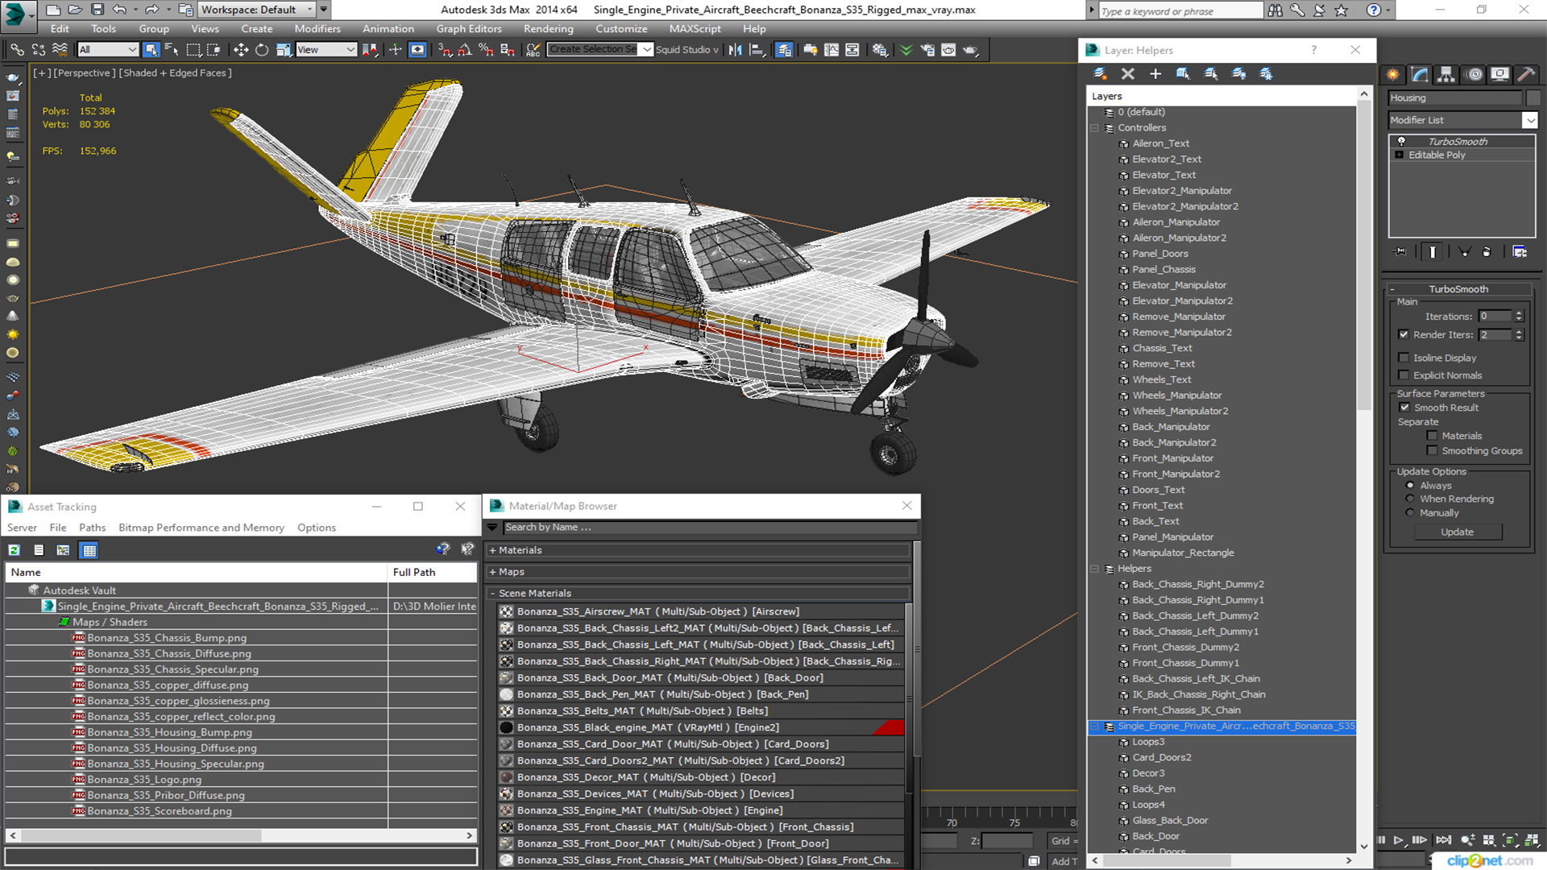1547x870 pixels.
Task: Open Select by Name tool
Action: coord(172,50)
